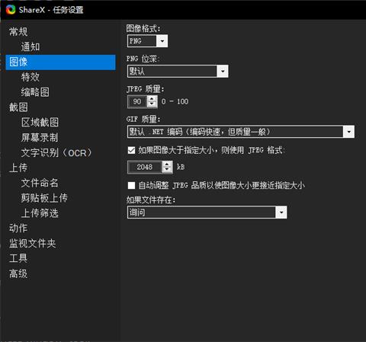Decrease the 2048 kB size with down arrow
This screenshot has height=342, width=366.
click(167, 170)
